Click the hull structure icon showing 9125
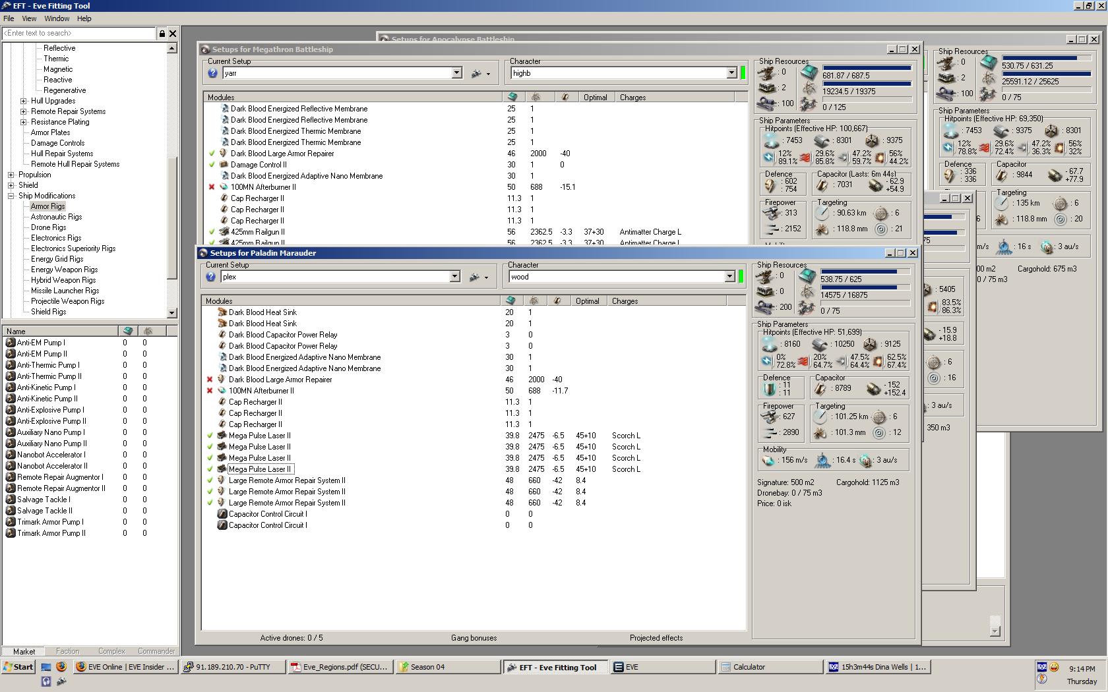The image size is (1108, 692). [871, 344]
